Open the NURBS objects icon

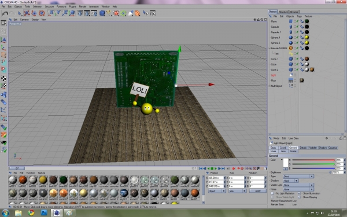[116, 13]
